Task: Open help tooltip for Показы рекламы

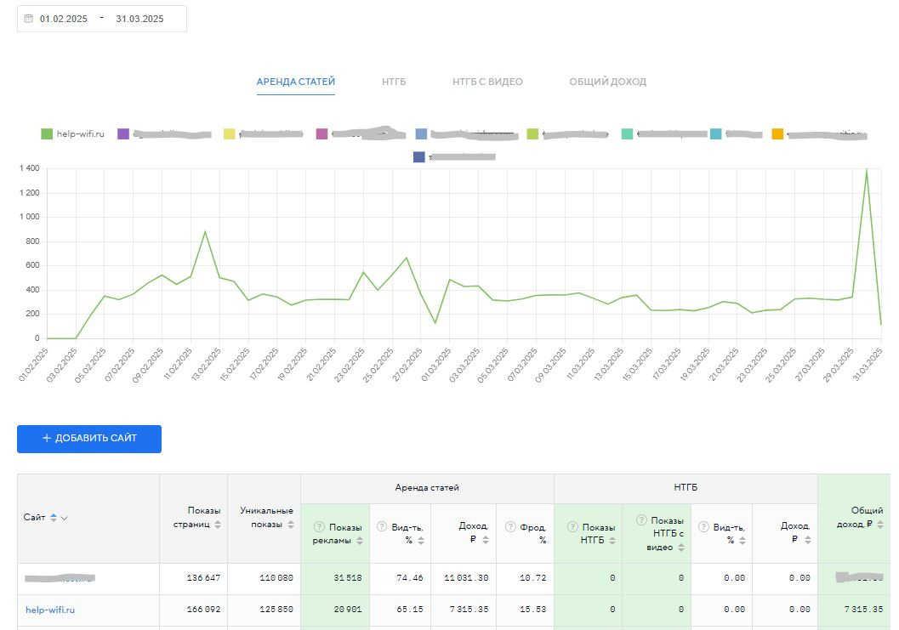Action: point(319,527)
